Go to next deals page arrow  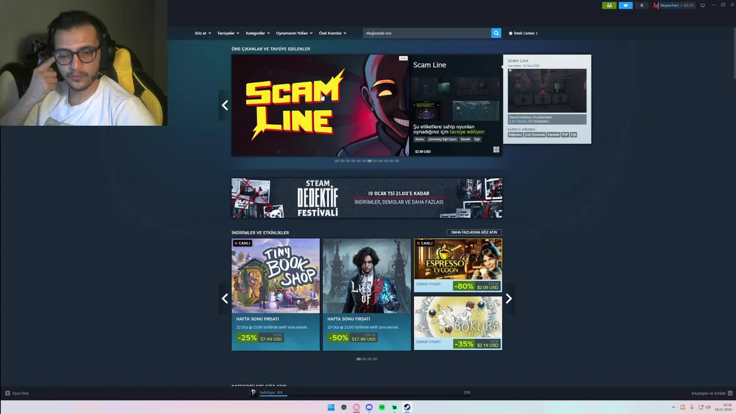tap(508, 298)
